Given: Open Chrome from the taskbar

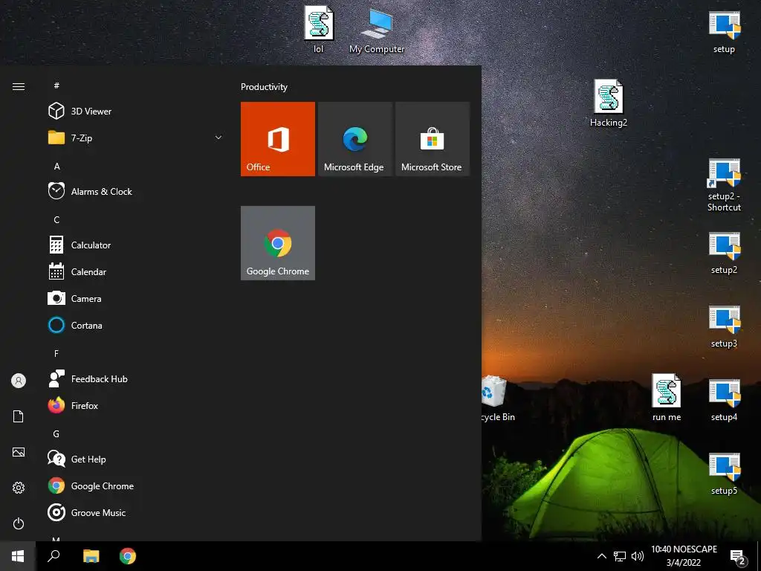Looking at the screenshot, I should coord(128,556).
